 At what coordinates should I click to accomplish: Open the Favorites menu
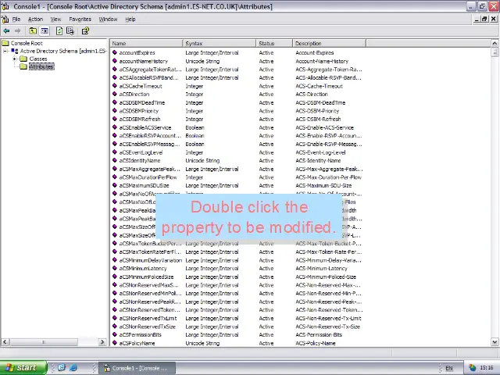tap(80, 19)
